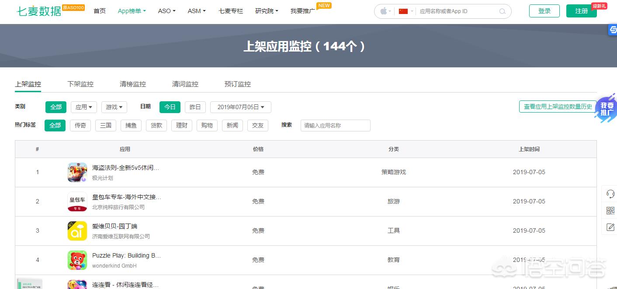Open the customer service headset icon
The width and height of the screenshot is (617, 289).
(x=610, y=194)
